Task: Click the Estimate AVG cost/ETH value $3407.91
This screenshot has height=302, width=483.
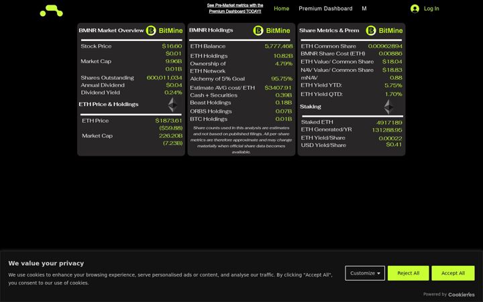Action: tap(278, 88)
